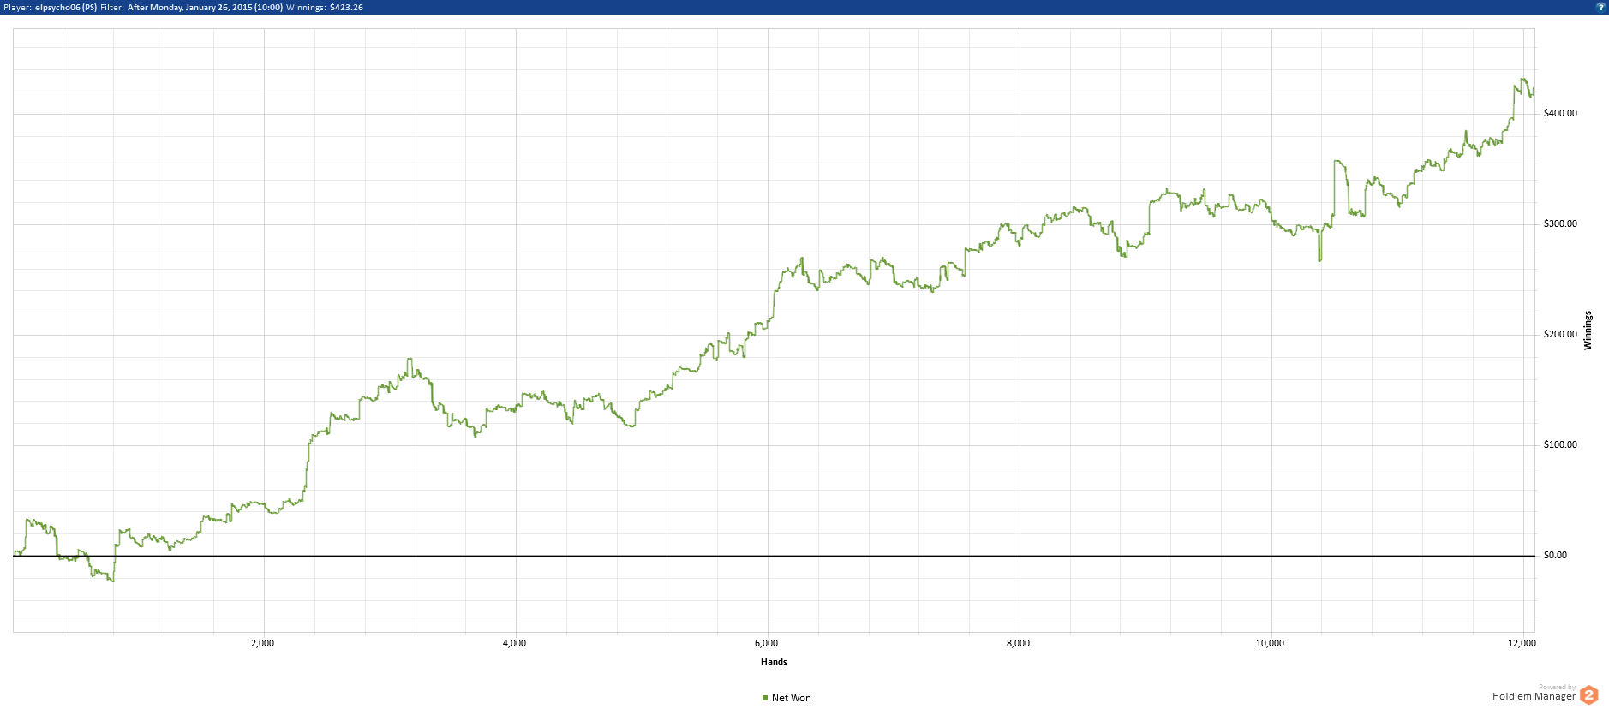Image resolution: width=1609 pixels, height=709 pixels.
Task: Select the Hands x-axis title
Action: pyautogui.click(x=774, y=662)
